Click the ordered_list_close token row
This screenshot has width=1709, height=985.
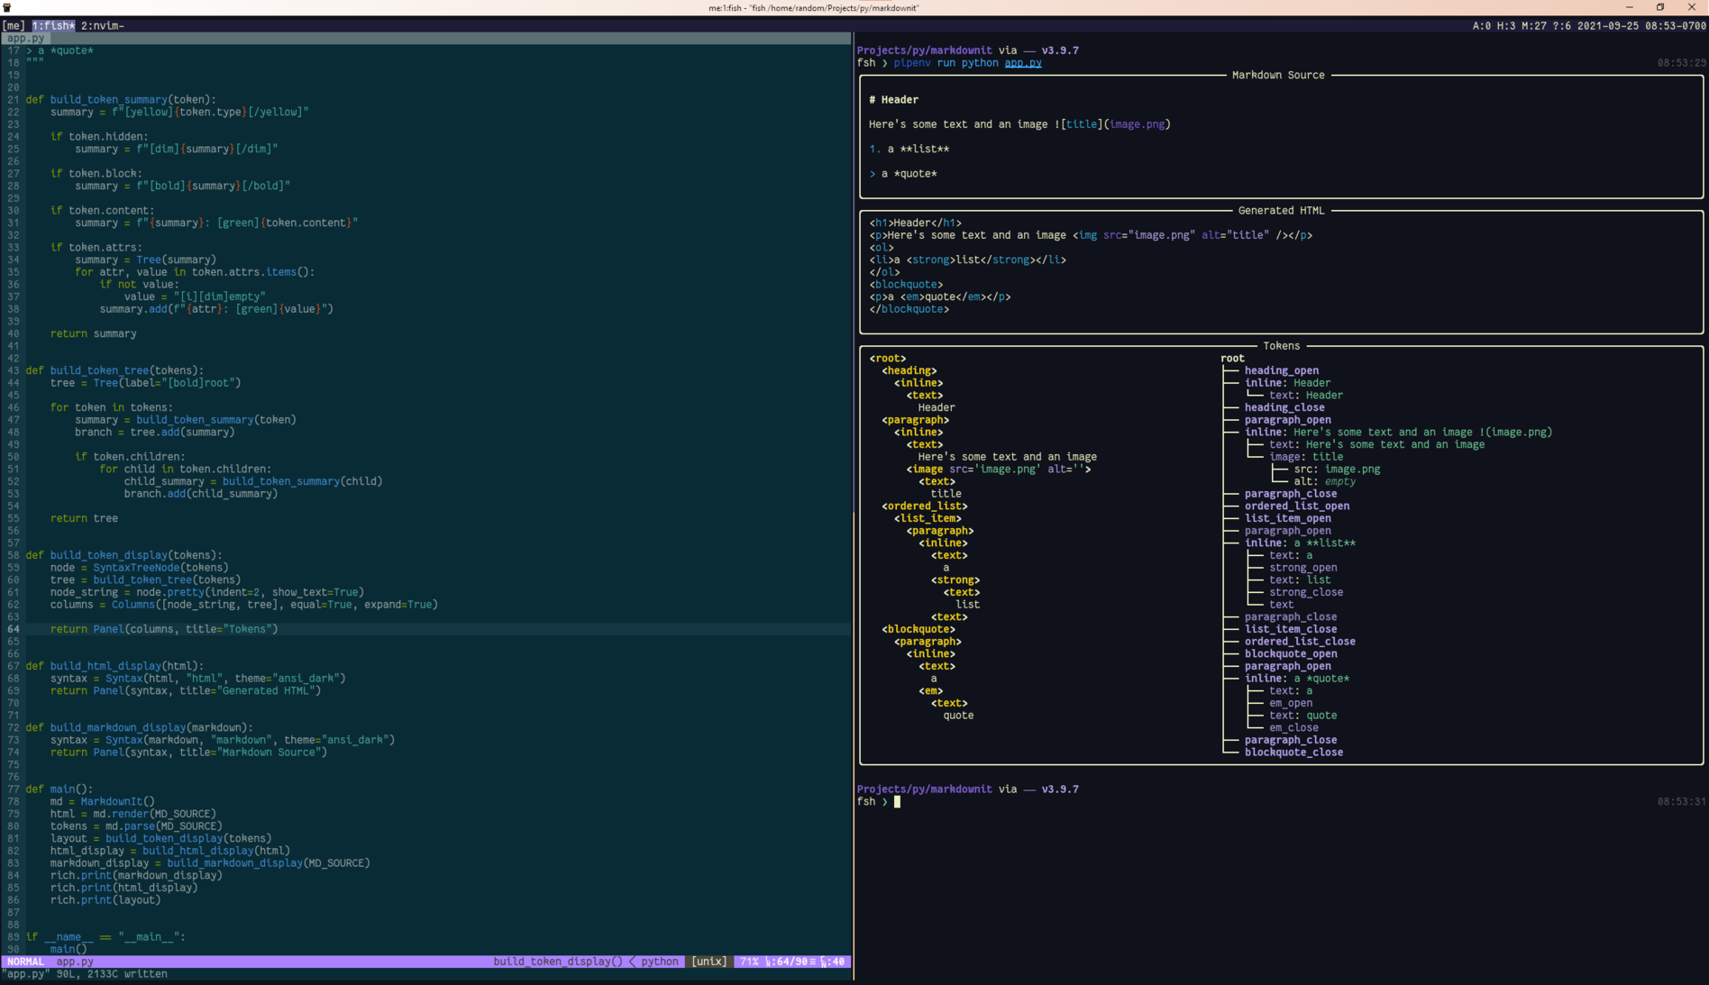1300,642
